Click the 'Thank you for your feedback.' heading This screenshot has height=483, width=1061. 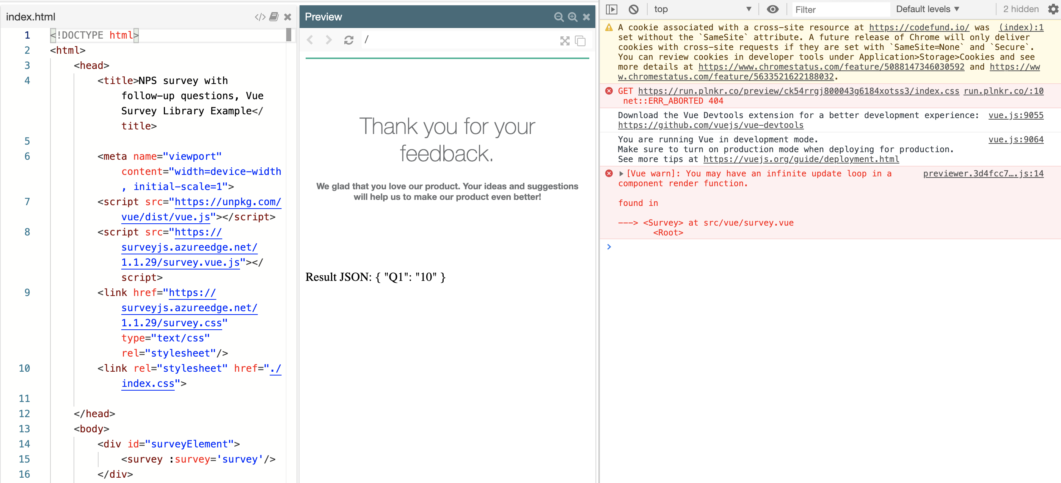447,140
